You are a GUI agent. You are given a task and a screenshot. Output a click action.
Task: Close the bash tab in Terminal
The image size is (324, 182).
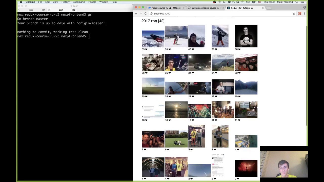tap(49, 10)
